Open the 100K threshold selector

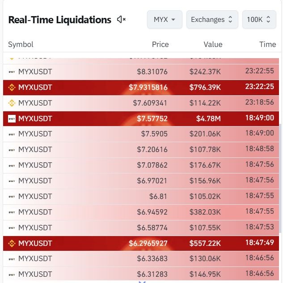click(259, 20)
